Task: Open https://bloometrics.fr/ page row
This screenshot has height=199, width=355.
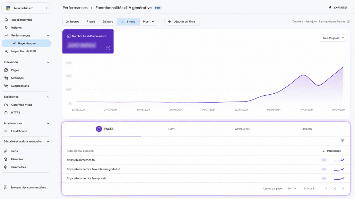Action: tap(206, 160)
